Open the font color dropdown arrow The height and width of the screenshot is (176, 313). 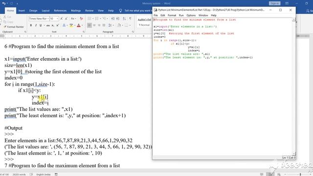tap(82, 25)
